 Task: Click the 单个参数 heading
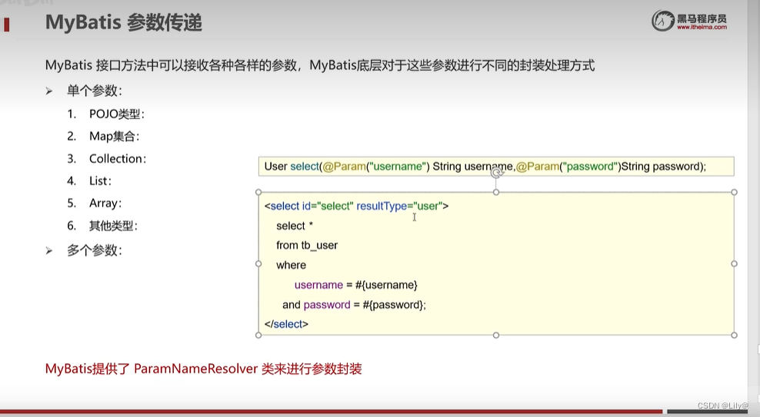[x=95, y=91]
